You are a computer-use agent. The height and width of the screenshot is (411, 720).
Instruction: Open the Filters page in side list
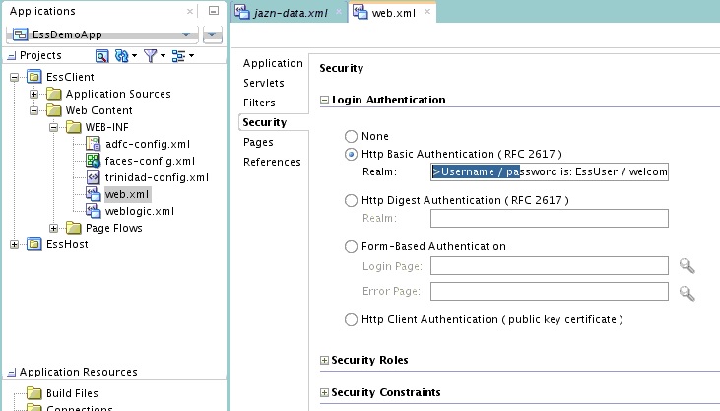coord(259,103)
